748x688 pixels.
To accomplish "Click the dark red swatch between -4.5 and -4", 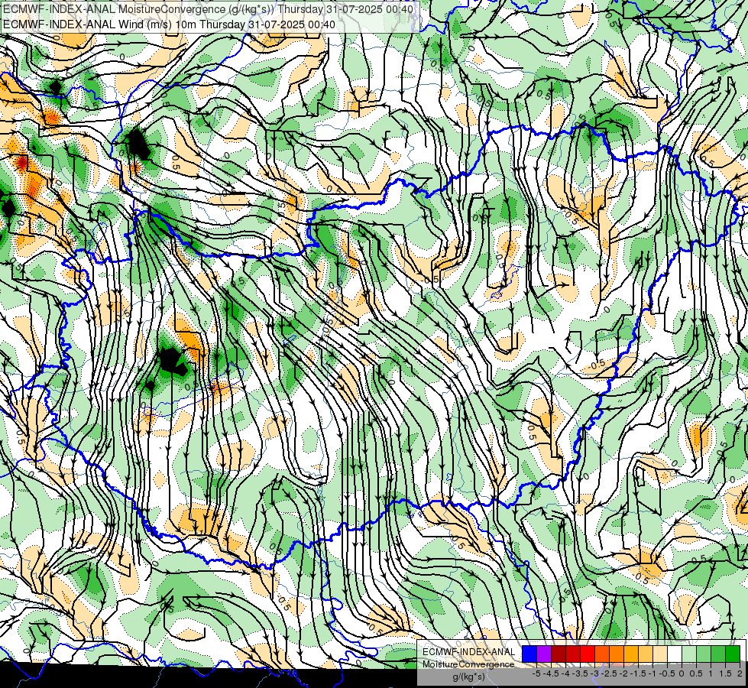I will (559, 654).
